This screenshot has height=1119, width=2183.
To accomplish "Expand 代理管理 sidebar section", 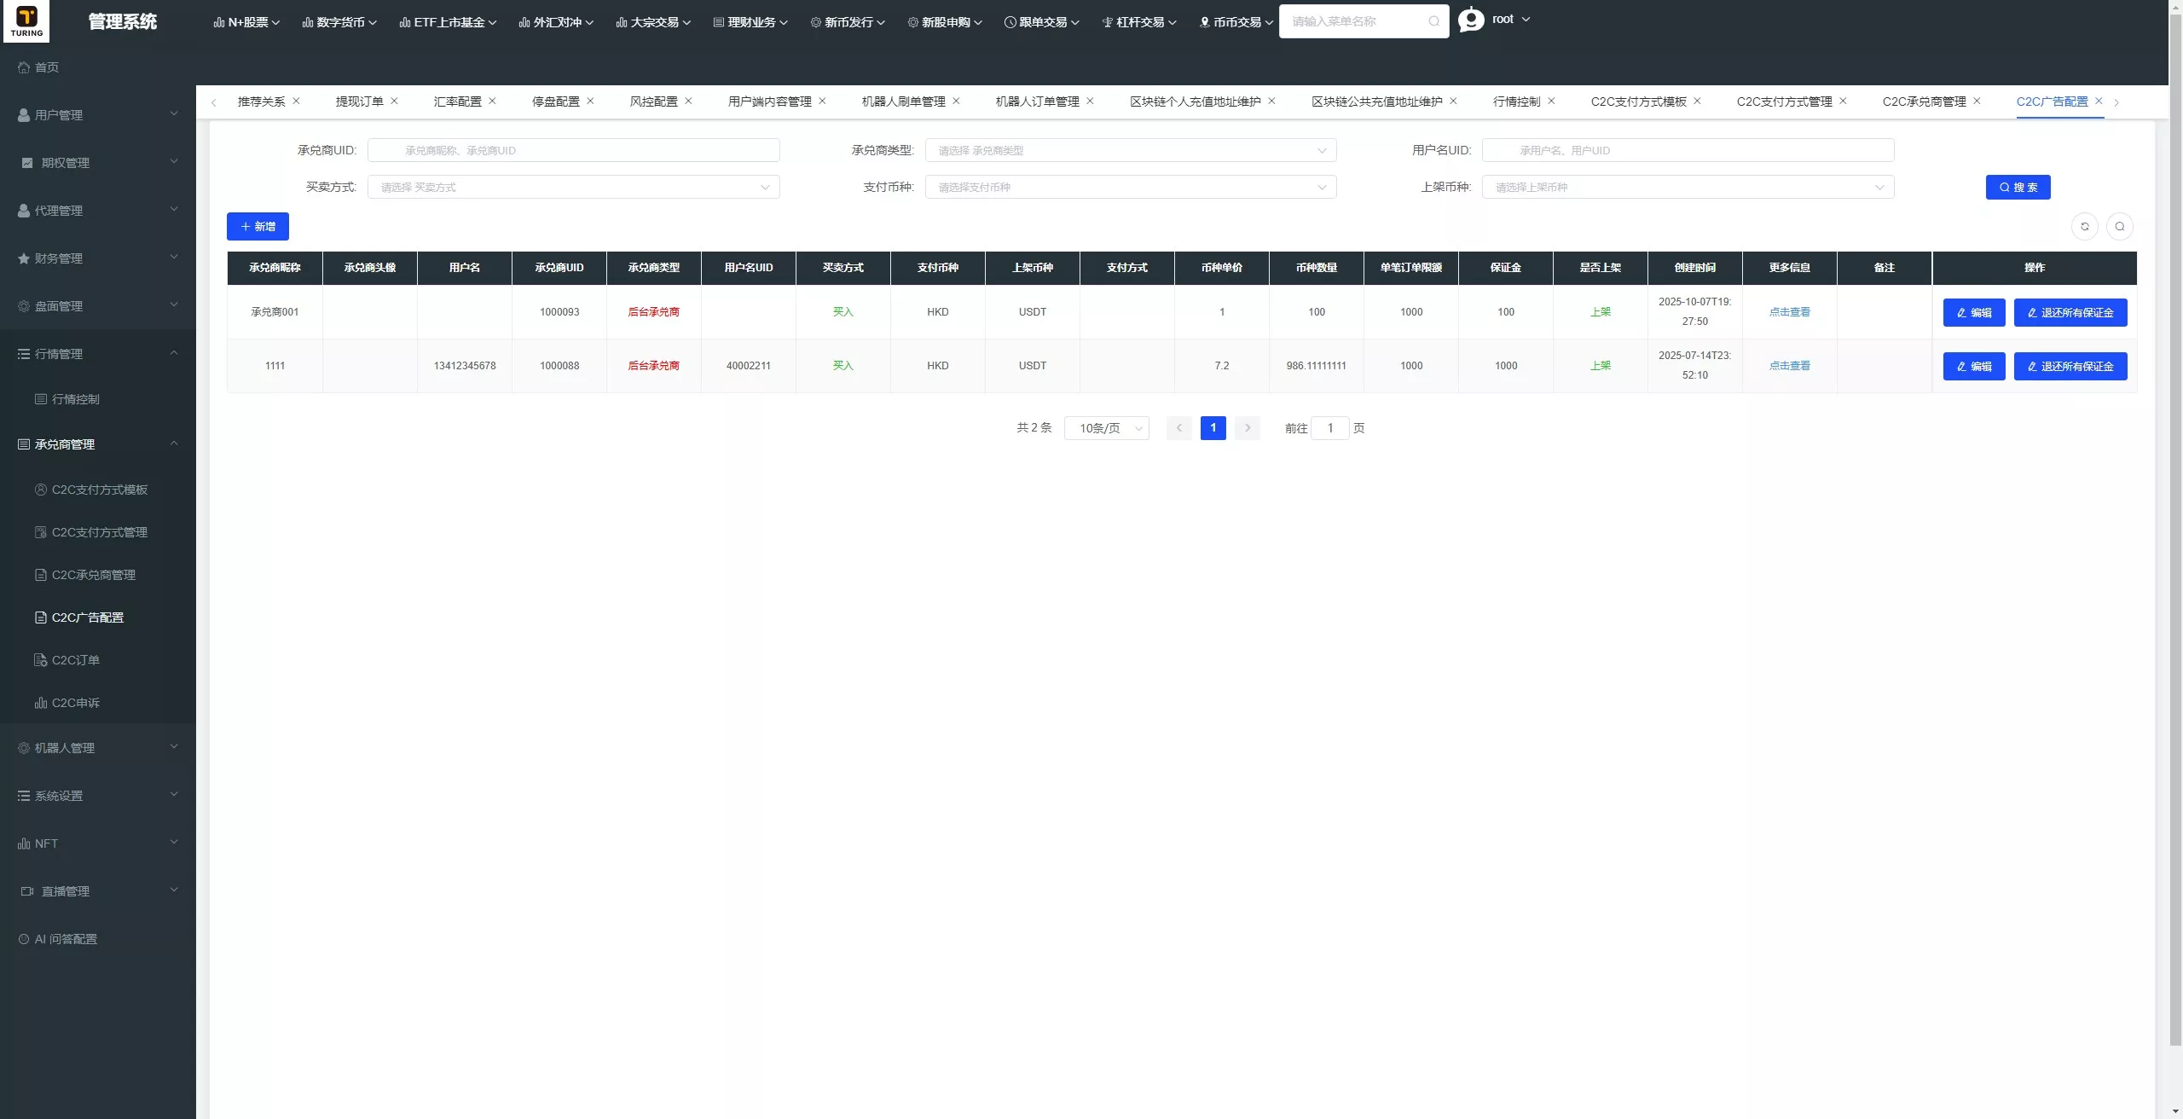I will click(98, 211).
